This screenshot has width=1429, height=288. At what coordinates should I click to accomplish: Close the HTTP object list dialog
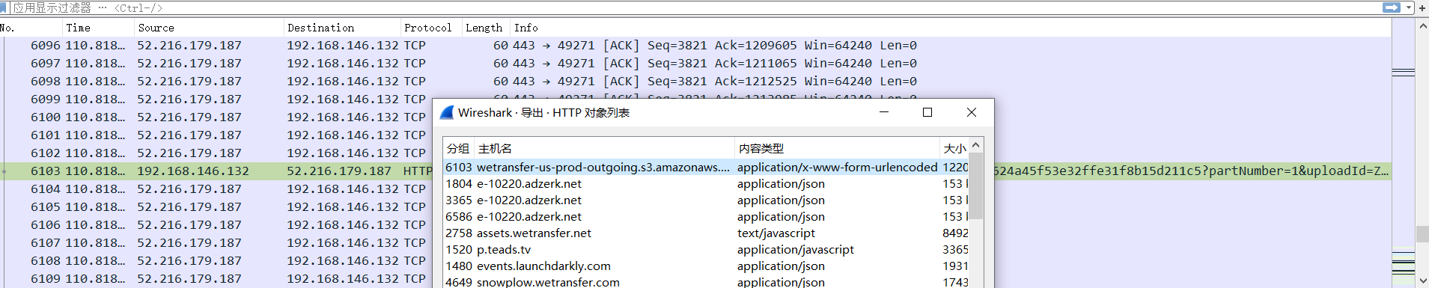point(972,112)
